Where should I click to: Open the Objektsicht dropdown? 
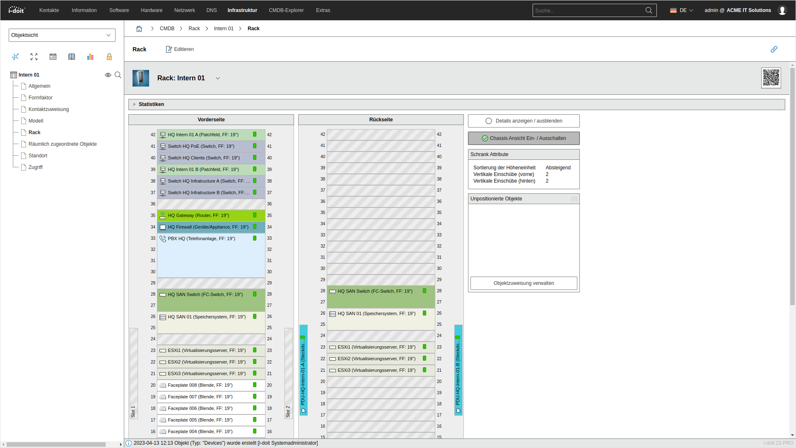62,35
